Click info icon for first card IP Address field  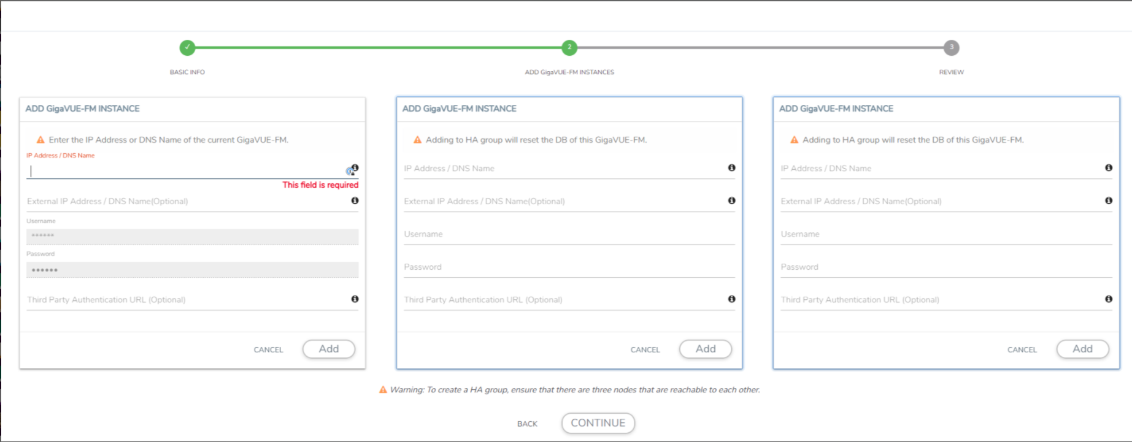point(355,168)
